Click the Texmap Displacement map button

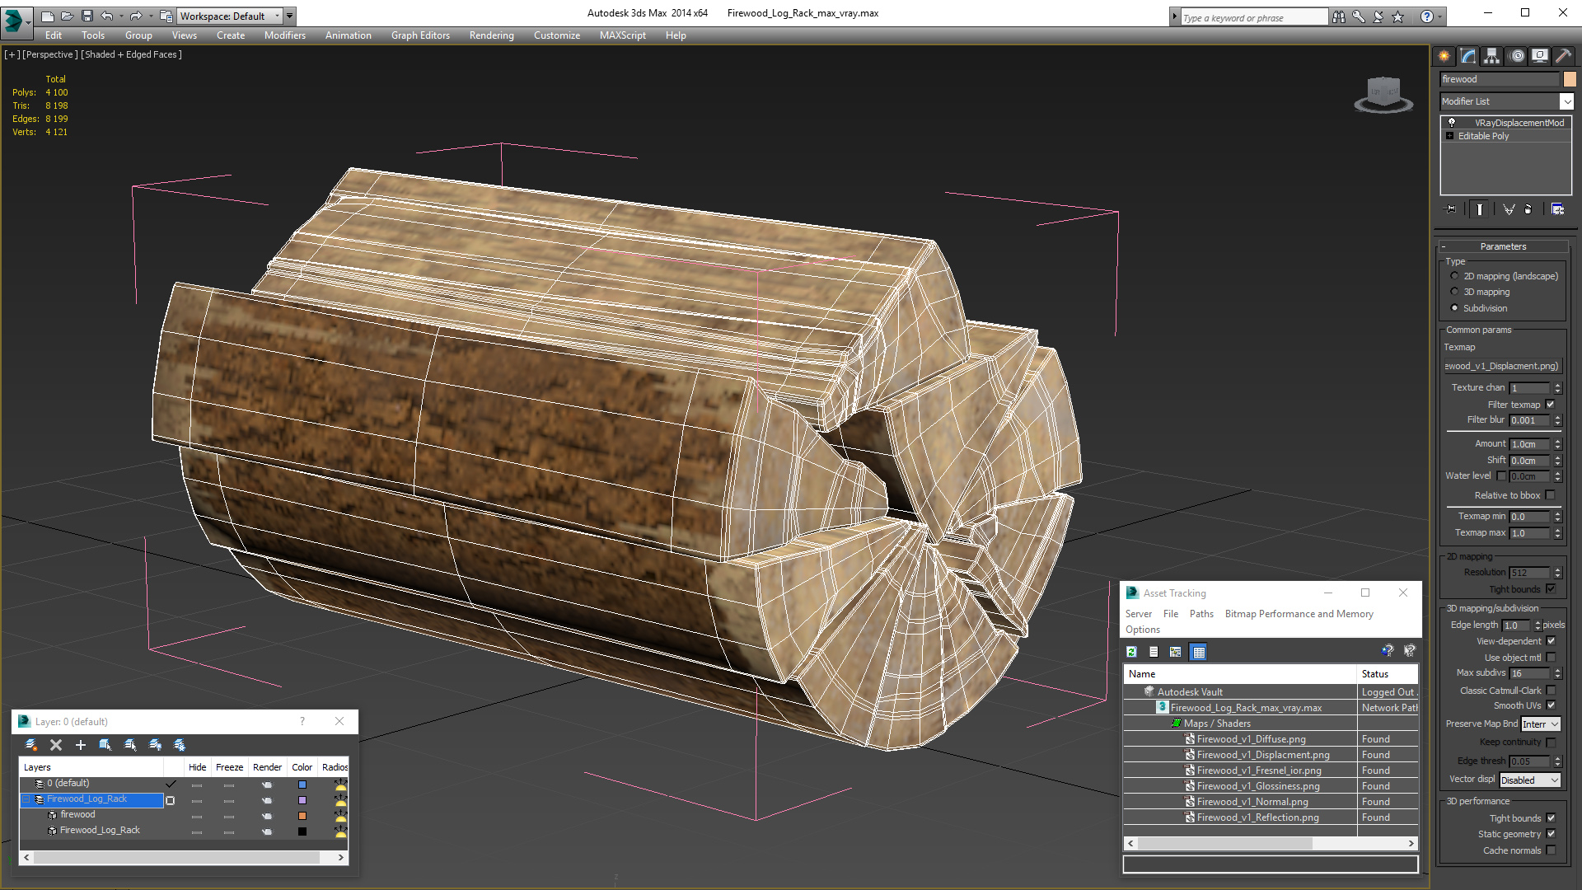pos(1502,366)
